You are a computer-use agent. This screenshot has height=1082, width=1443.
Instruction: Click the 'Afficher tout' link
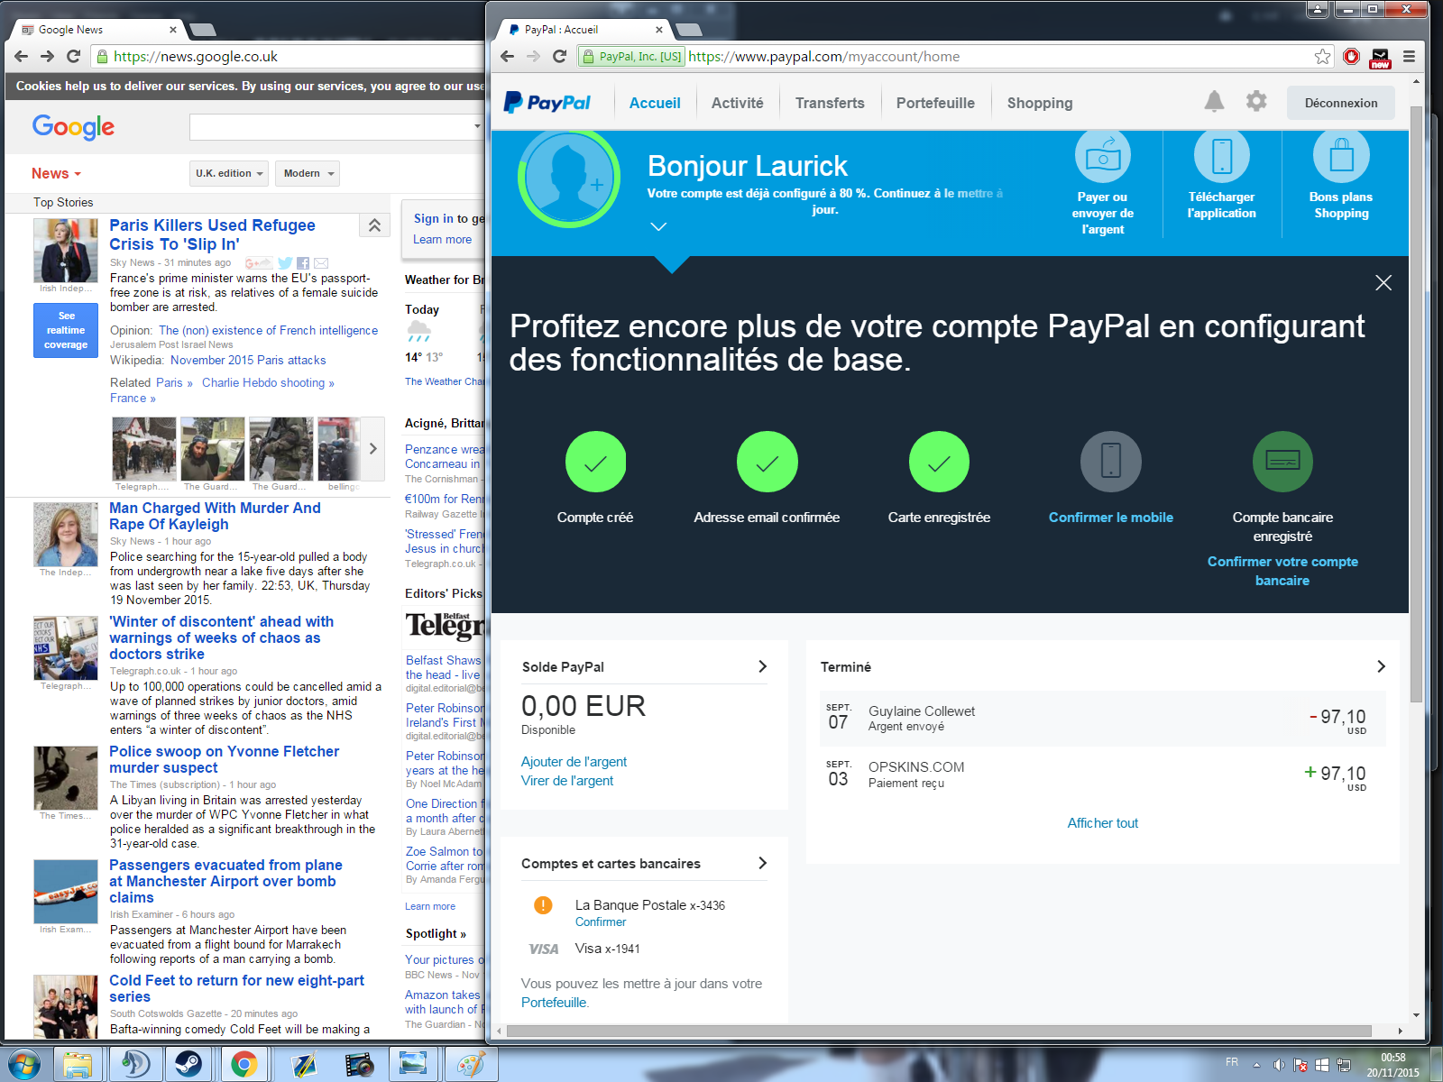pos(1102,823)
